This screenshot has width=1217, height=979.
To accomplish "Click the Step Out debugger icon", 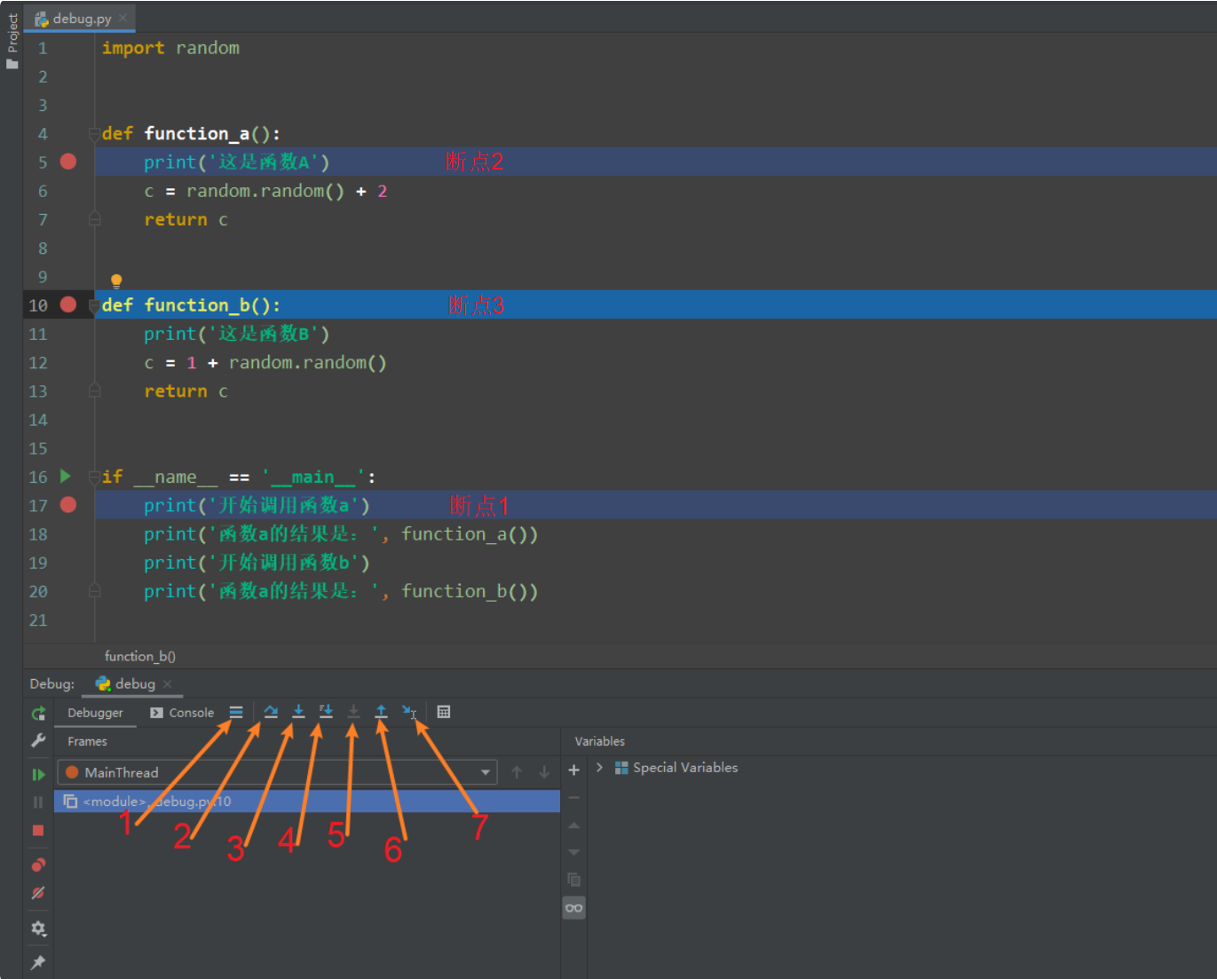I will point(381,712).
